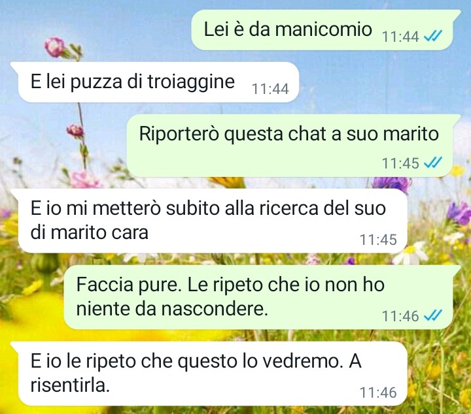Click blue double-check beside "Lei è da manicomio"
Image resolution: width=471 pixels, height=414 pixels.
pyautogui.click(x=433, y=37)
